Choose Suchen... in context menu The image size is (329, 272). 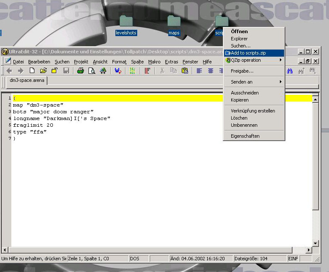coord(254,46)
